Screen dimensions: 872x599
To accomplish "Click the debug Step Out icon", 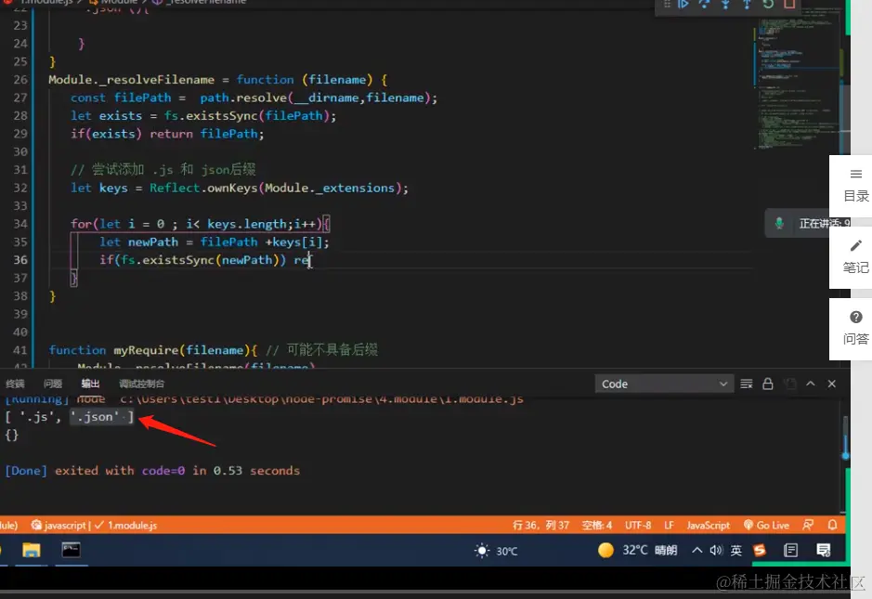I will (x=747, y=4).
